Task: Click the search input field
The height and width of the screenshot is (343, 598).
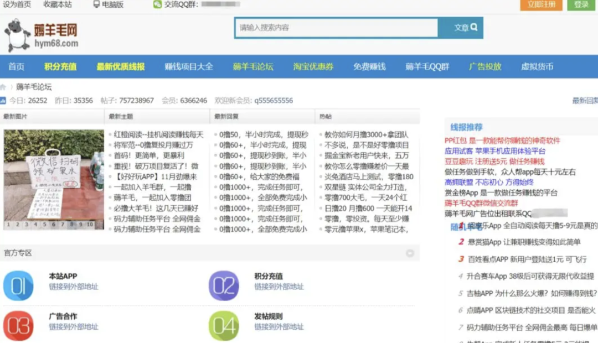Action: 336,28
